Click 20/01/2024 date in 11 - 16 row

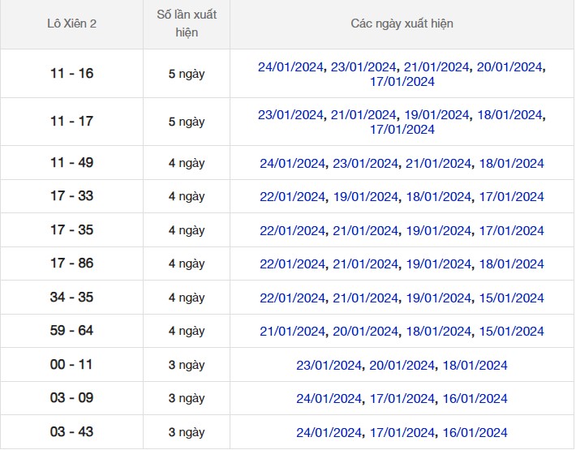pos(509,67)
